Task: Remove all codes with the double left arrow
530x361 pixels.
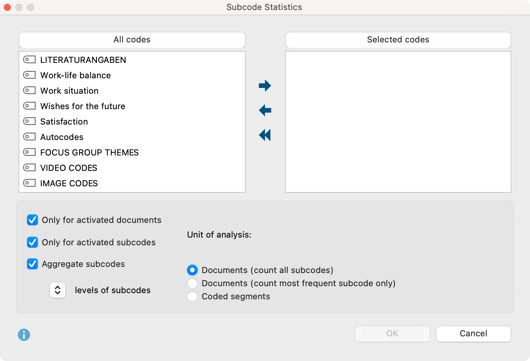Action: click(265, 135)
